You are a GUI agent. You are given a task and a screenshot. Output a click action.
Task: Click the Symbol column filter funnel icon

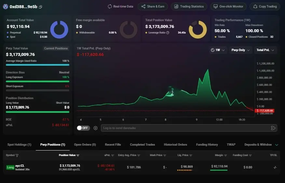[x=17, y=155]
